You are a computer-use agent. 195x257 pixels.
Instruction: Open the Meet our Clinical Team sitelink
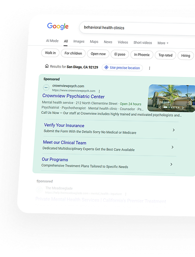pyautogui.click(x=65, y=142)
